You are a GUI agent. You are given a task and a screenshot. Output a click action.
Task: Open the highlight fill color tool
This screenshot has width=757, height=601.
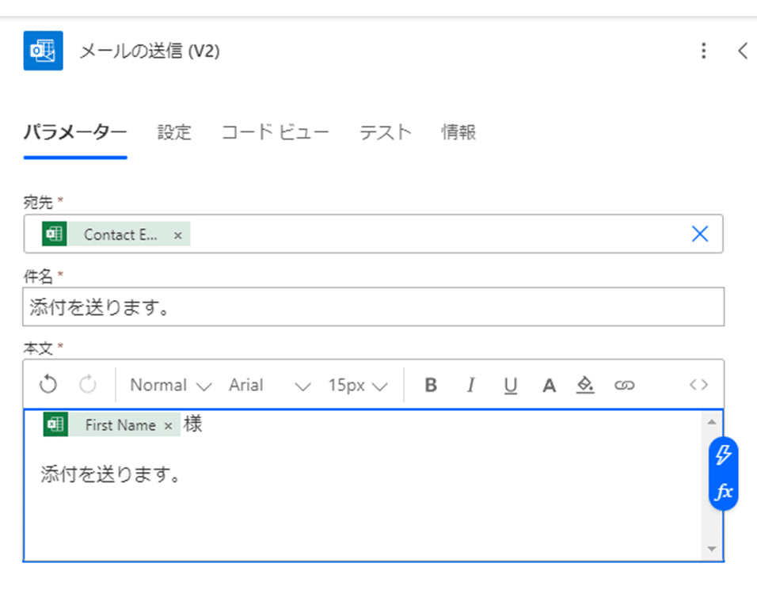click(x=585, y=385)
